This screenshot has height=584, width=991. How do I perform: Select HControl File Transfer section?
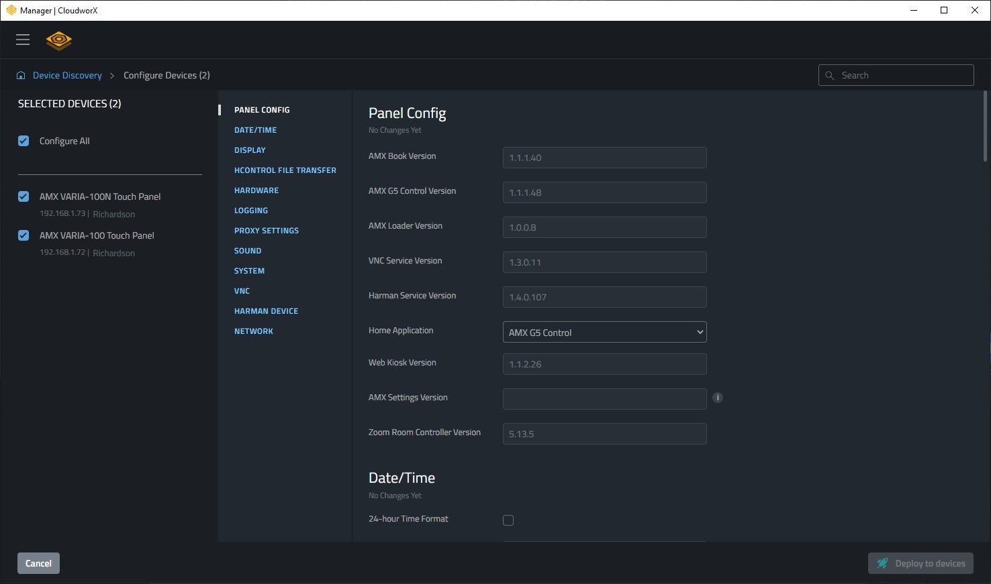(285, 170)
